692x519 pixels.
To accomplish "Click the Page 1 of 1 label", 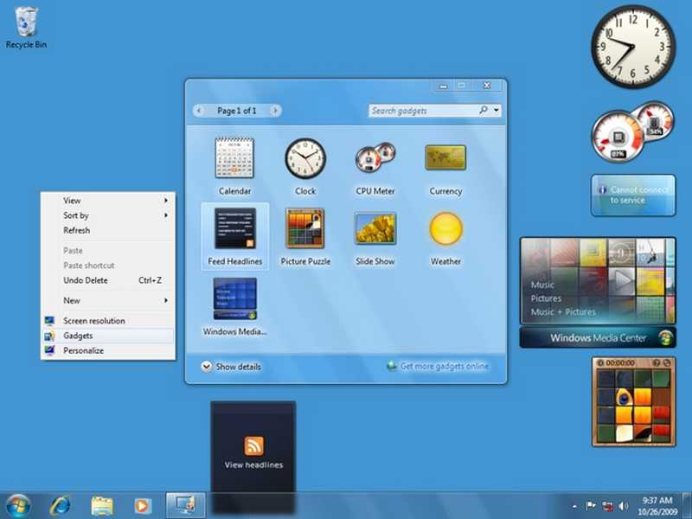I will pos(236,111).
